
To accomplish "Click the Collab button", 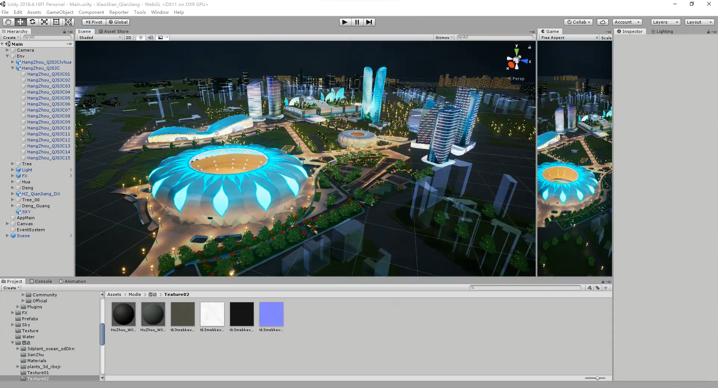I will pos(578,22).
